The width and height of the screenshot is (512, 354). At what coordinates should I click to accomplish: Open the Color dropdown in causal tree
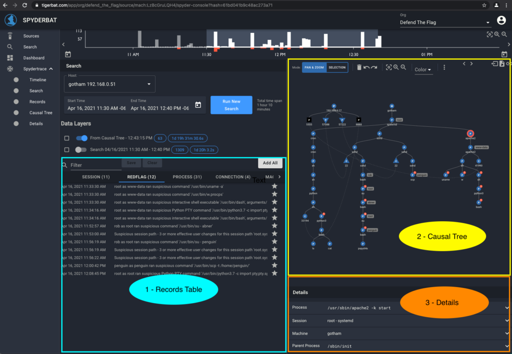coord(423,69)
